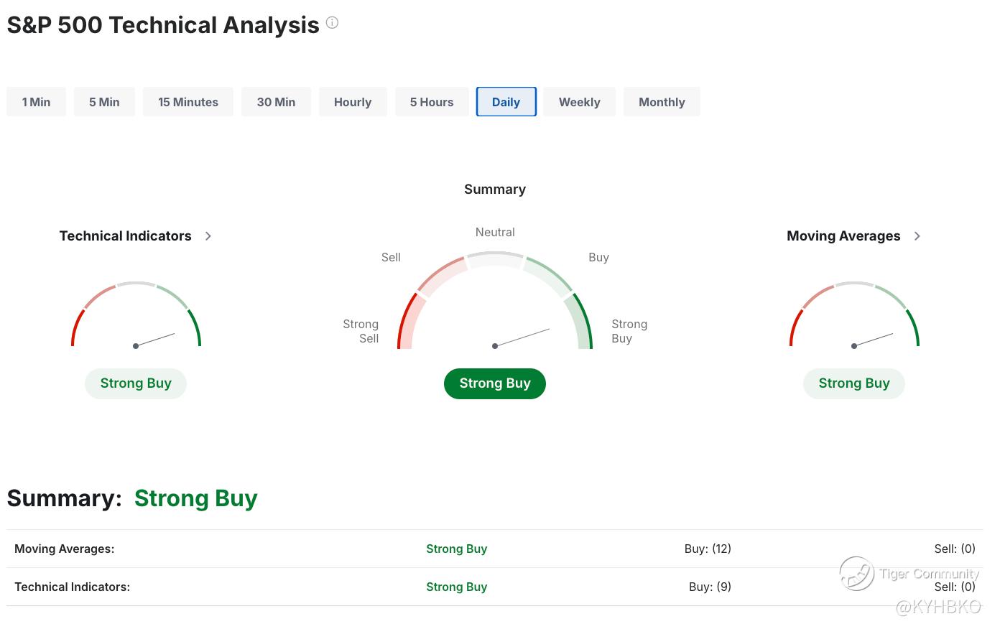
Task: Click Strong Buy badge under Moving Averages gauge
Action: tap(854, 383)
